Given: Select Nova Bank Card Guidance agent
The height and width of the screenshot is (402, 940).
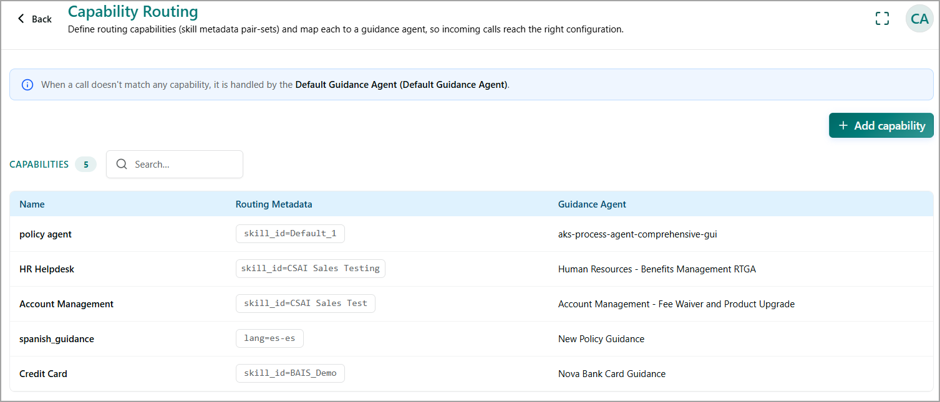Looking at the screenshot, I should (x=612, y=374).
